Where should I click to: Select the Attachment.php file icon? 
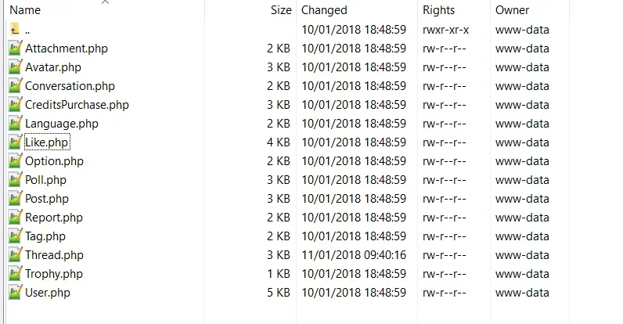click(15, 48)
